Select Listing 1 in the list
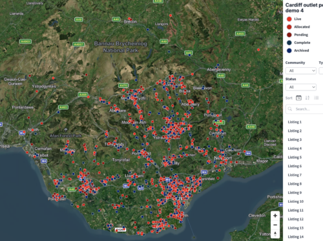 (295, 122)
